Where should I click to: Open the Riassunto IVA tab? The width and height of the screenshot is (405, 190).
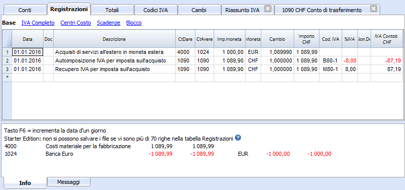pyautogui.click(x=242, y=10)
